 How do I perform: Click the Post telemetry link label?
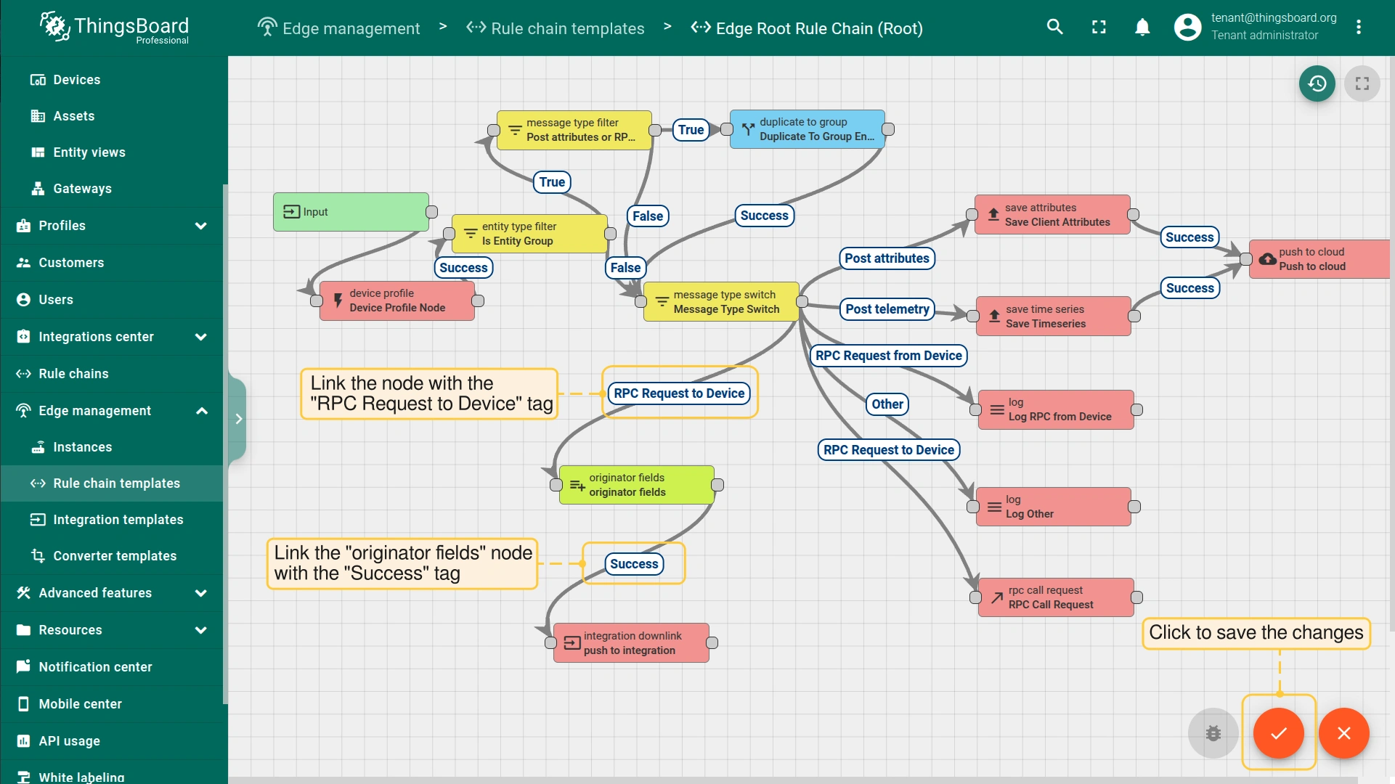click(x=887, y=309)
